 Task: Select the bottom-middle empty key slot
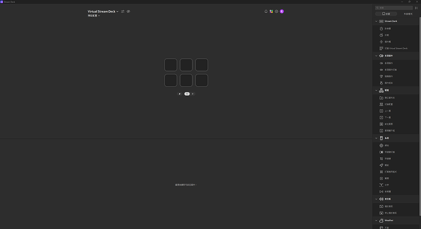186,80
